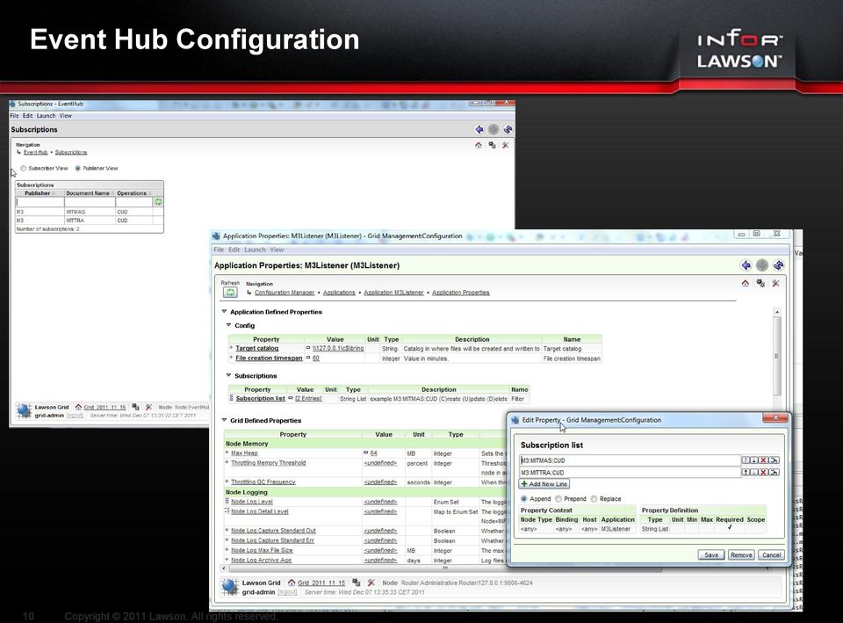Click Save in Edit Property dialog
This screenshot has width=843, height=623.
(x=711, y=554)
